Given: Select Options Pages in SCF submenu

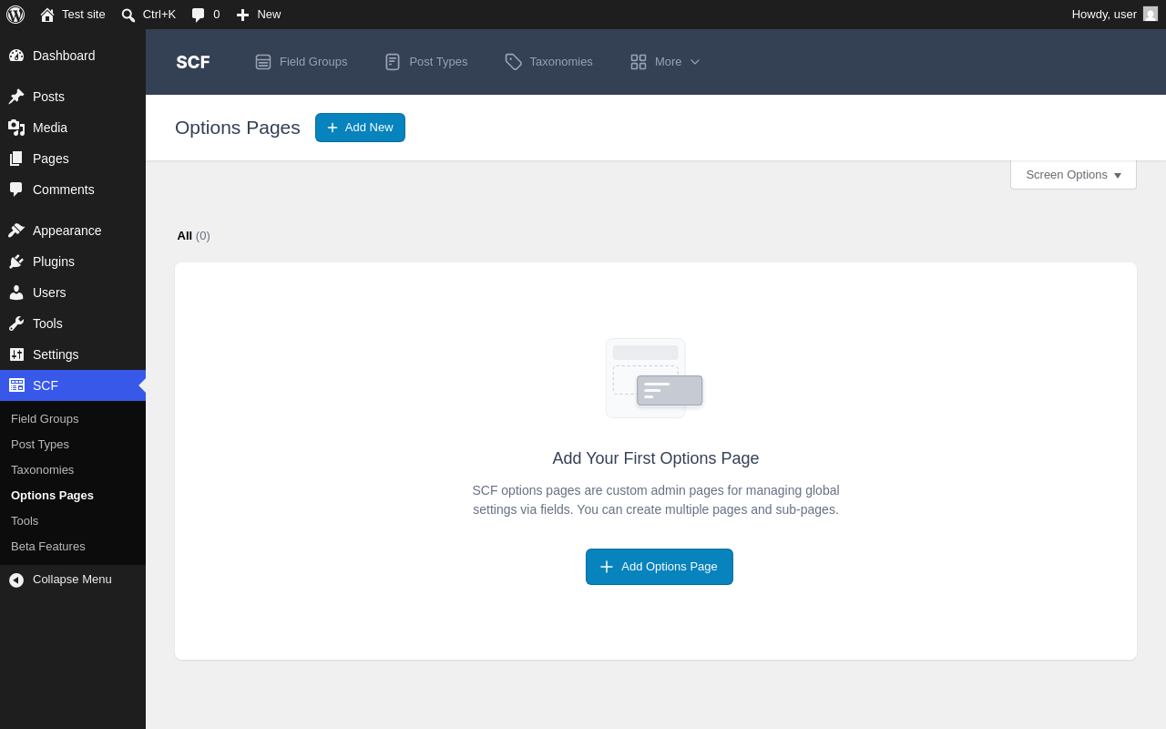Looking at the screenshot, I should (52, 496).
